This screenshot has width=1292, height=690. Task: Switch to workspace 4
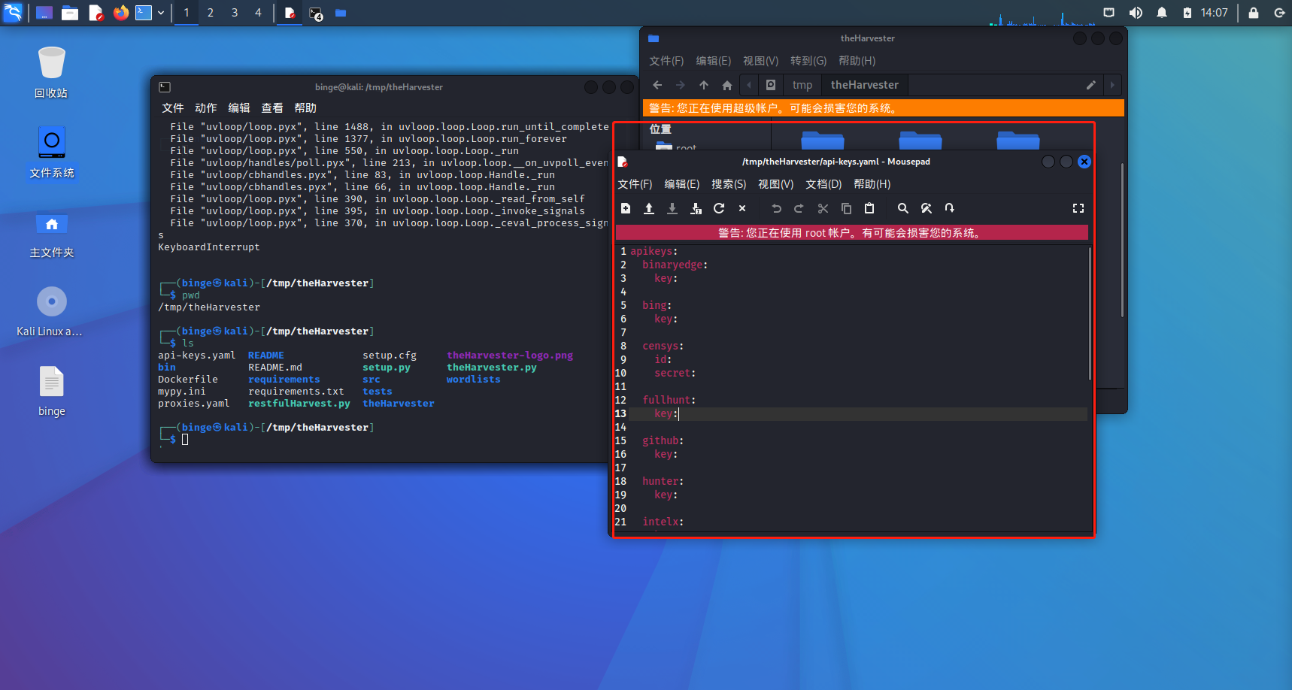click(x=258, y=12)
